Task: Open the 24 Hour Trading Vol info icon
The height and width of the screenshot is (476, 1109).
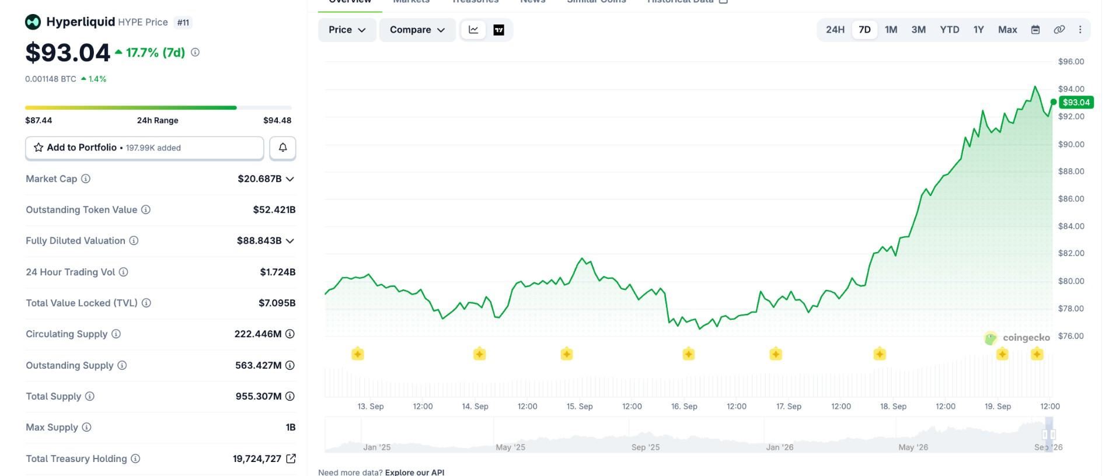Action: (124, 272)
